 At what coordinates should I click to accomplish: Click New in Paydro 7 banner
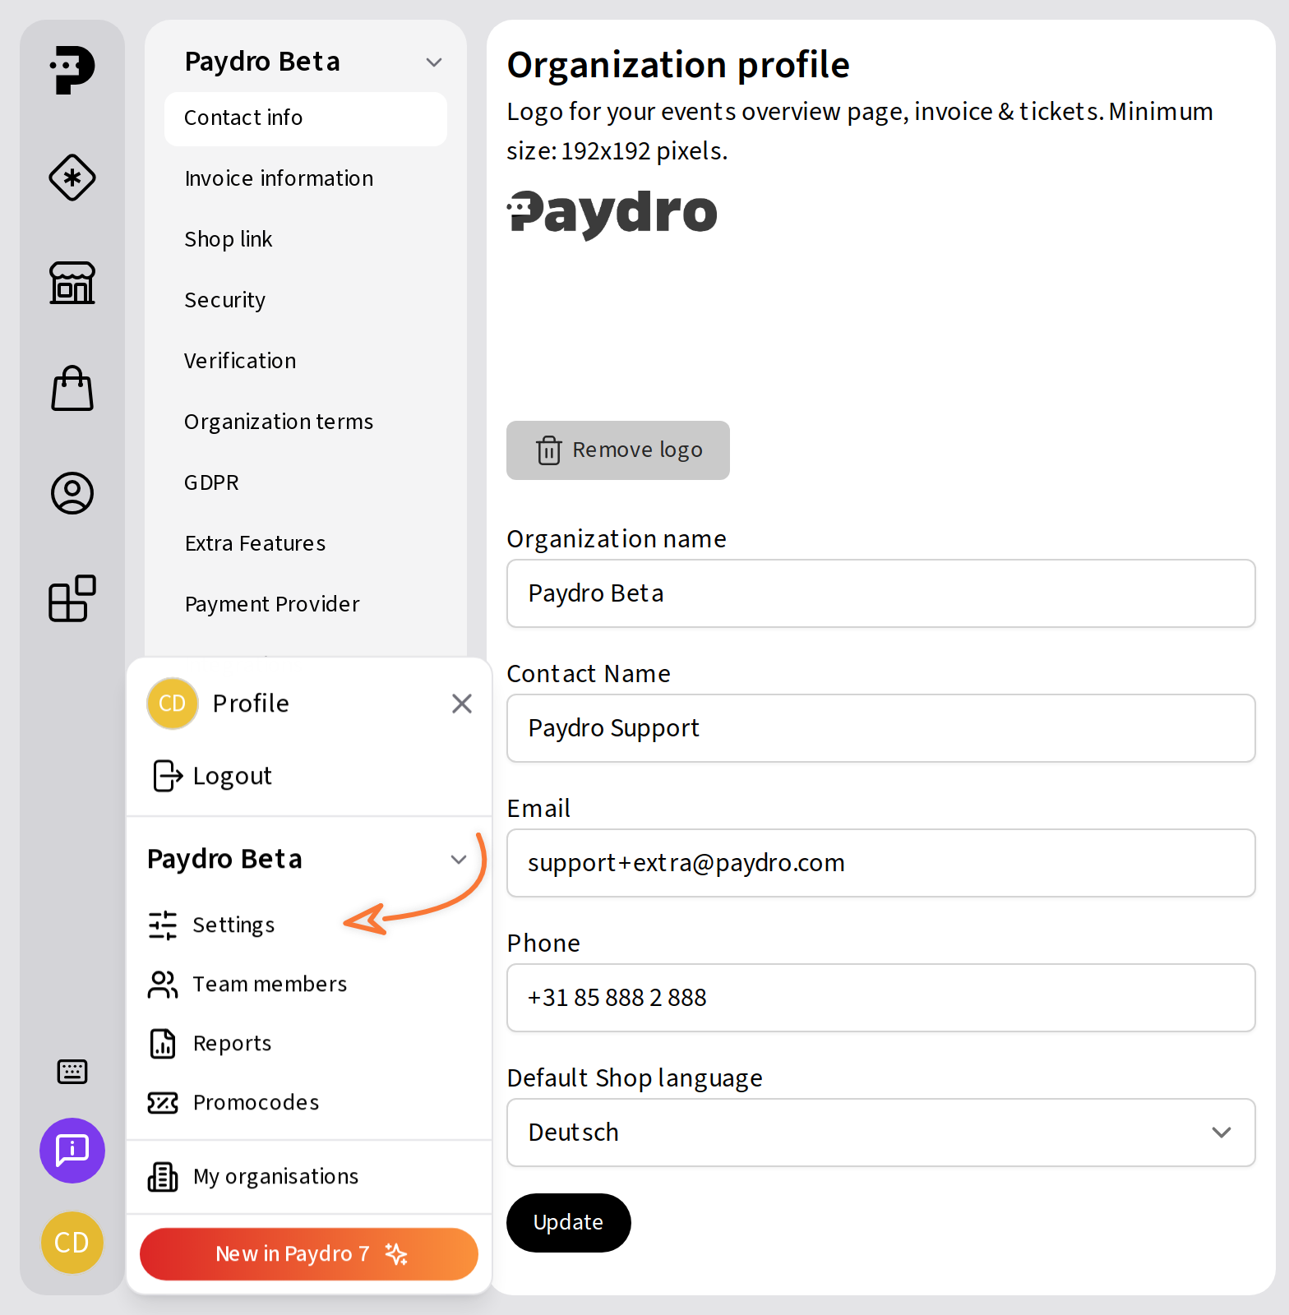309,1254
